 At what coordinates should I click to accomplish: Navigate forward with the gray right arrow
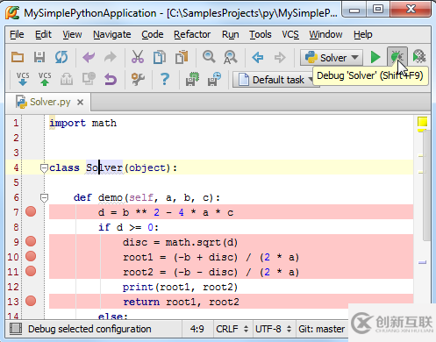(280, 57)
